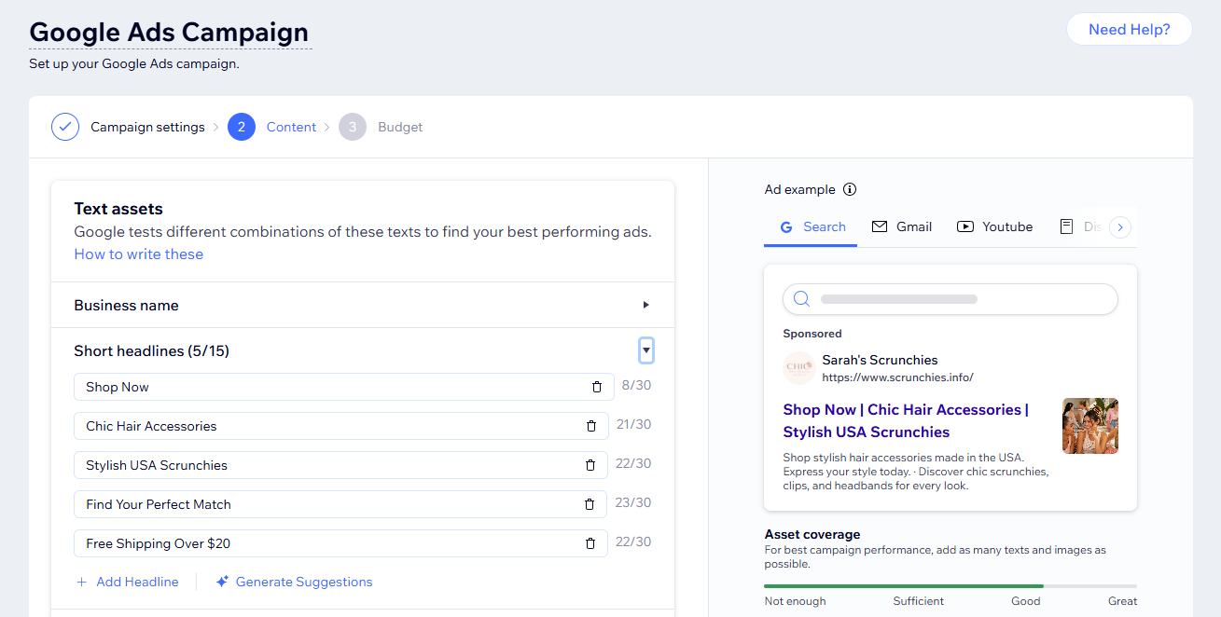This screenshot has height=617, width=1221.
Task: Click the step 3 circle icon
Action: pyautogui.click(x=353, y=127)
